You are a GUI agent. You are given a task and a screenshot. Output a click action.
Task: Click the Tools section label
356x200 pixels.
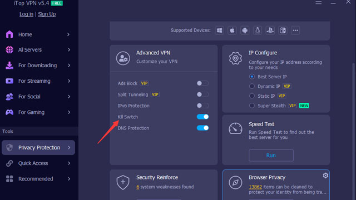[x=8, y=131]
